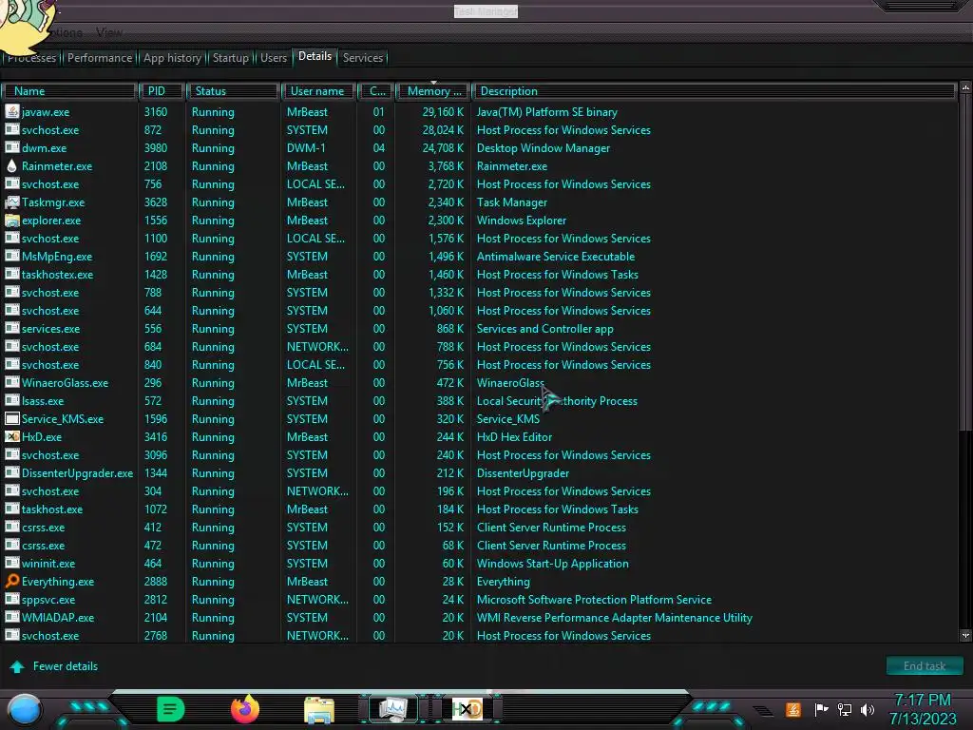Select the sppsvc.exe row name
The width and height of the screenshot is (973, 730).
(x=48, y=600)
